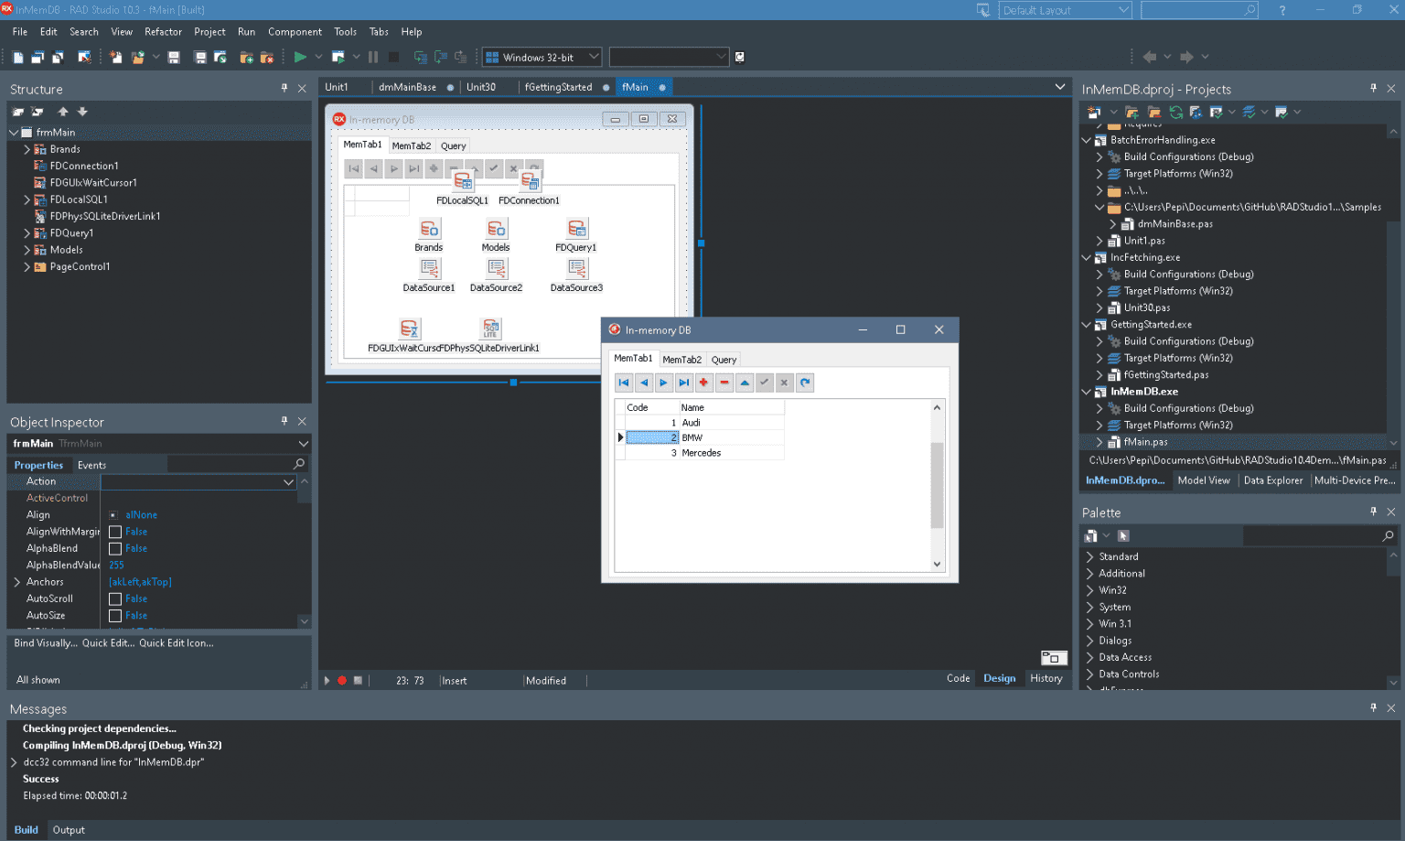1405x841 pixels.
Task: Select DataSource2 component on the designer
Action: coord(496,268)
